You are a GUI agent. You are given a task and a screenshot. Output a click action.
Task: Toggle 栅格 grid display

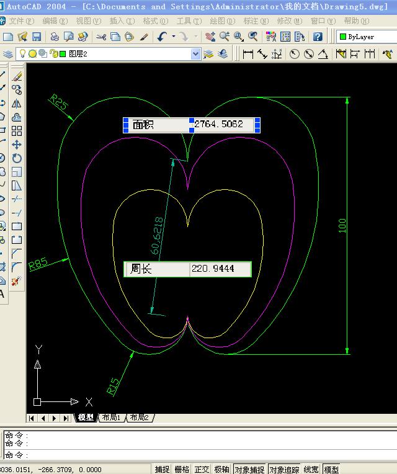pos(182,469)
